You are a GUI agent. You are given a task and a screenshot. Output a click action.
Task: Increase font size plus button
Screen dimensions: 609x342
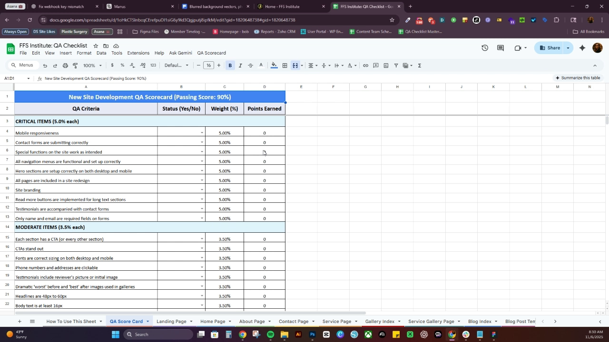point(219,66)
